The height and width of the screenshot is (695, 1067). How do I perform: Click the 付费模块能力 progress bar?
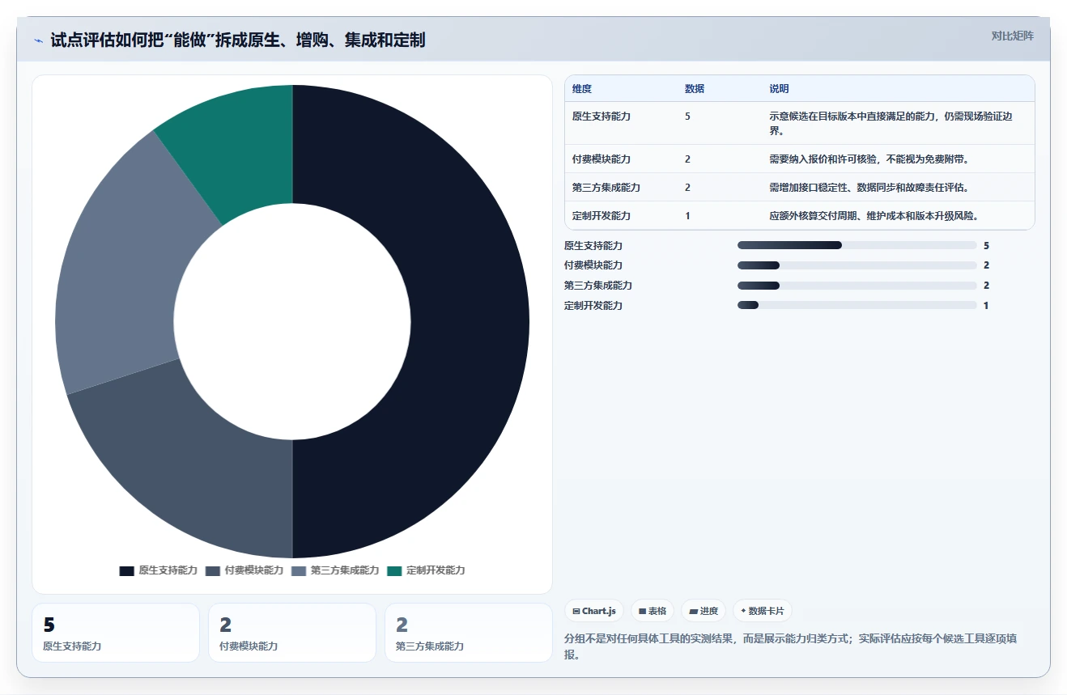[x=857, y=265]
